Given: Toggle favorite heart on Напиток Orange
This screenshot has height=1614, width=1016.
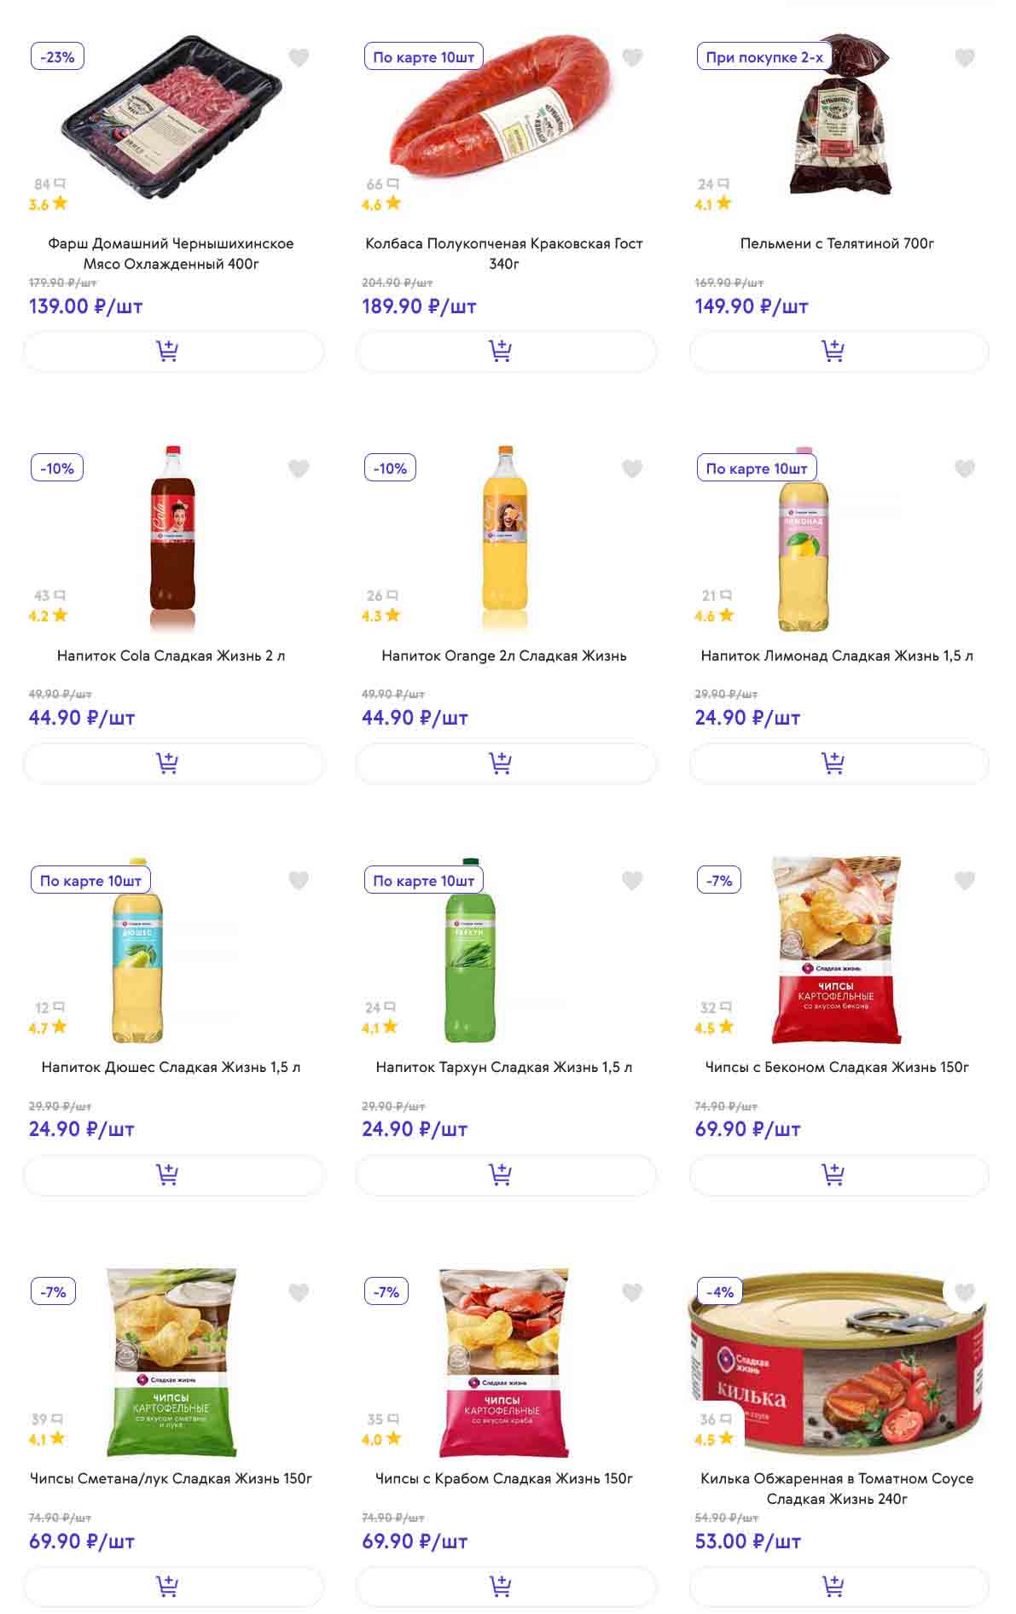Looking at the screenshot, I should (632, 469).
